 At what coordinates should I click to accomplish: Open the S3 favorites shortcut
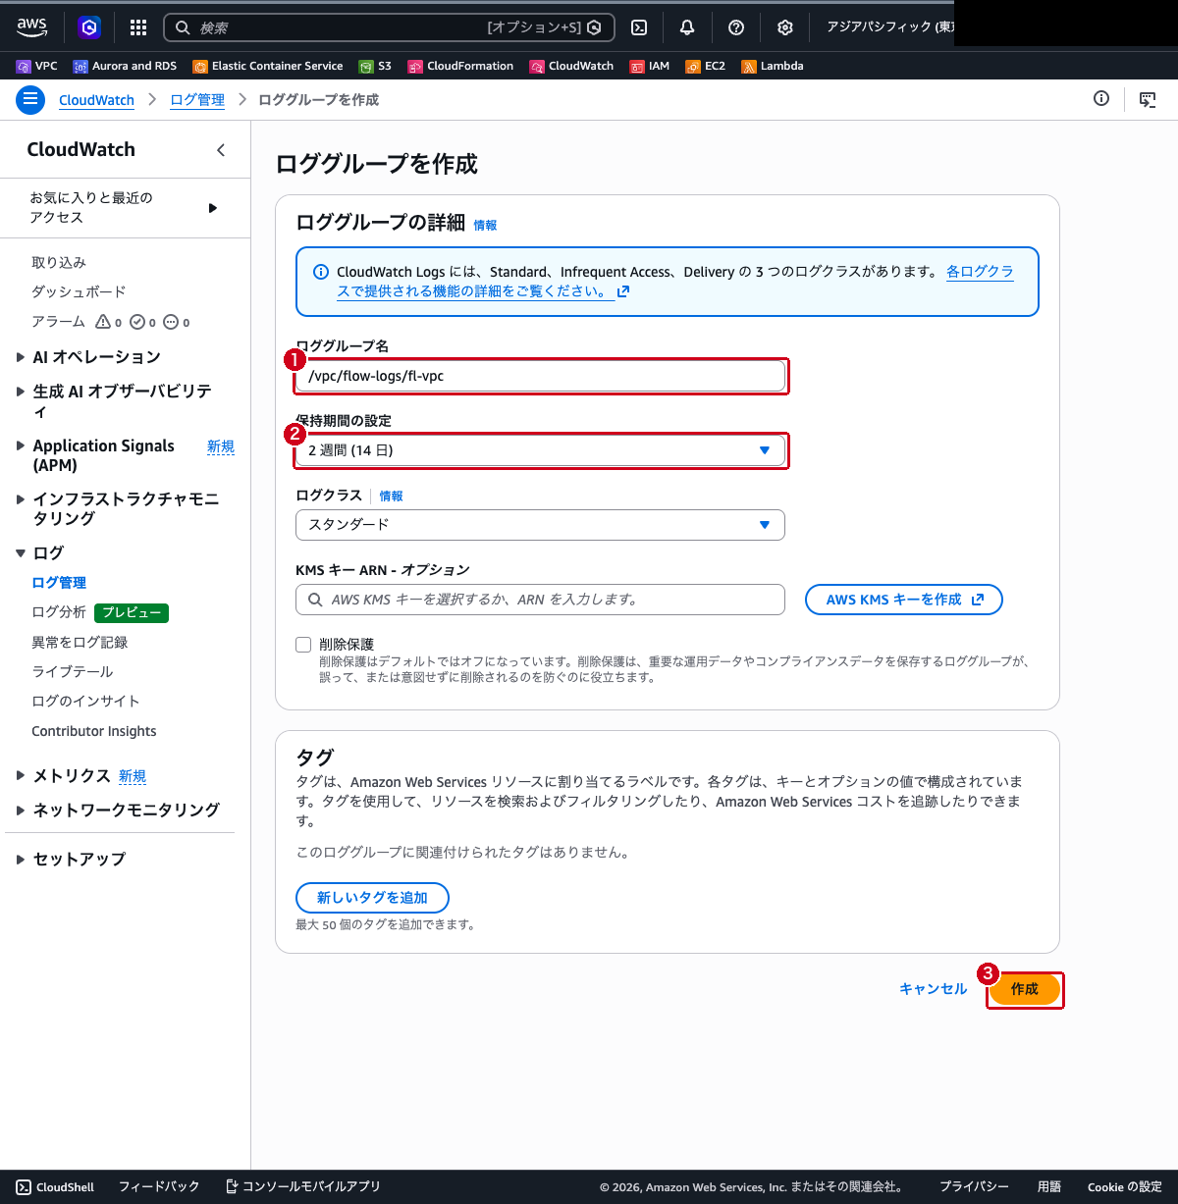coord(376,66)
